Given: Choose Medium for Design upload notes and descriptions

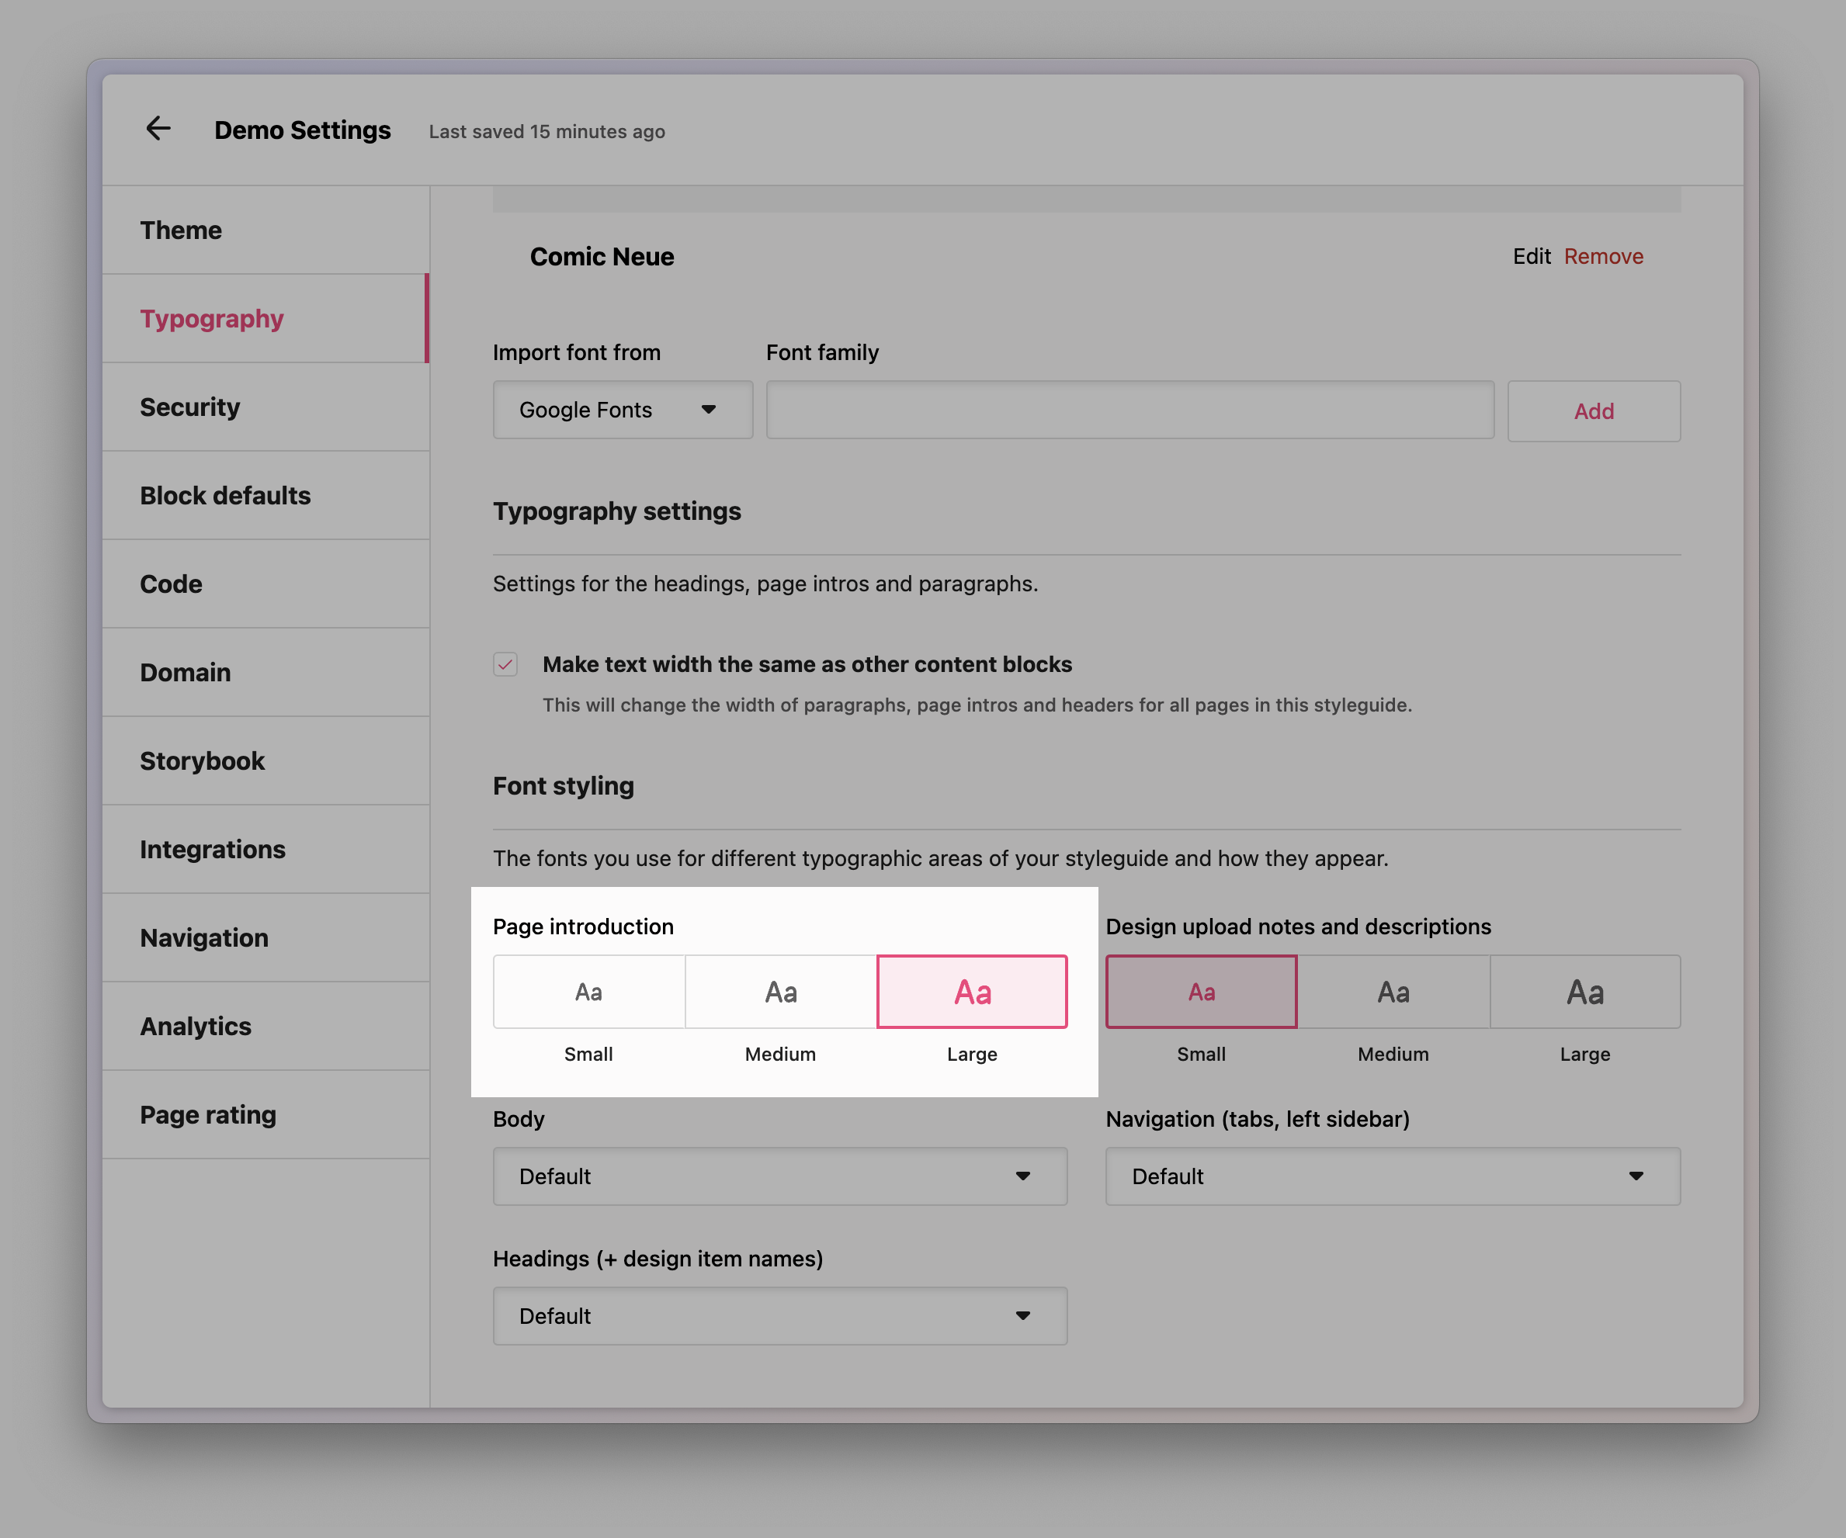Looking at the screenshot, I should pos(1393,992).
